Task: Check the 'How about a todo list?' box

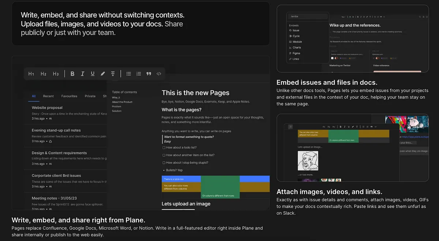Action: (x=164, y=148)
